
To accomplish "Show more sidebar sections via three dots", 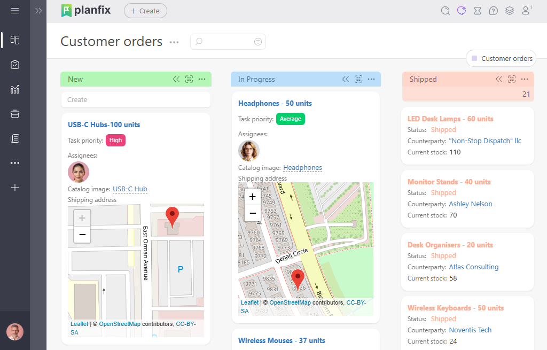I will 14,163.
